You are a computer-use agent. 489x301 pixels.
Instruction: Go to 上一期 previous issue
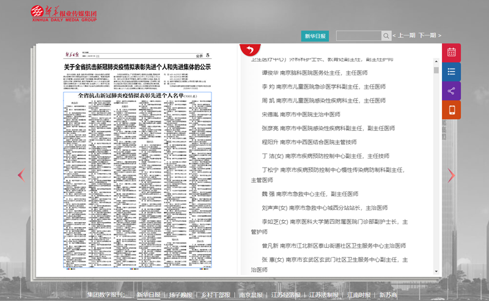(x=404, y=35)
